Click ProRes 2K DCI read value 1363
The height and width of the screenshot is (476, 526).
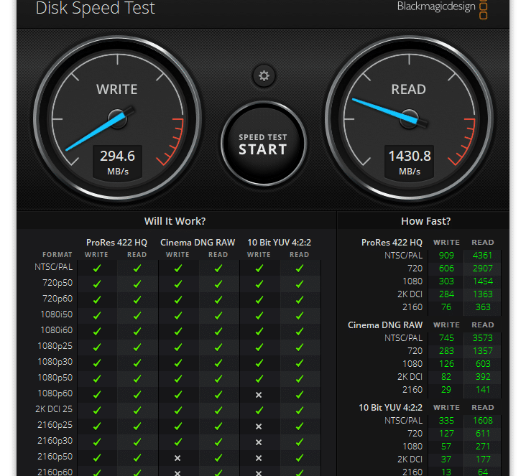point(482,294)
